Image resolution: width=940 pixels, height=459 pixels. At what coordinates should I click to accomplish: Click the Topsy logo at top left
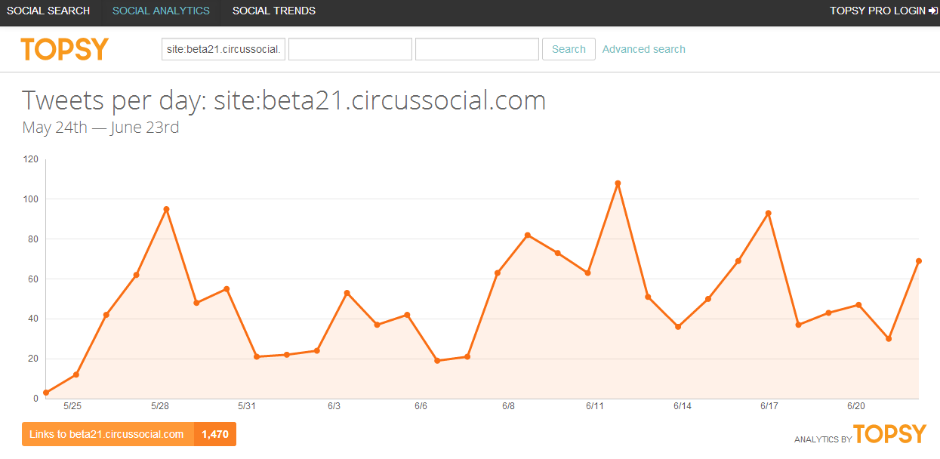[x=65, y=49]
